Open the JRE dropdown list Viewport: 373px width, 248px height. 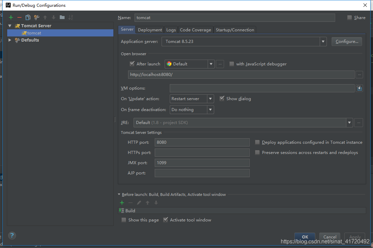349,123
